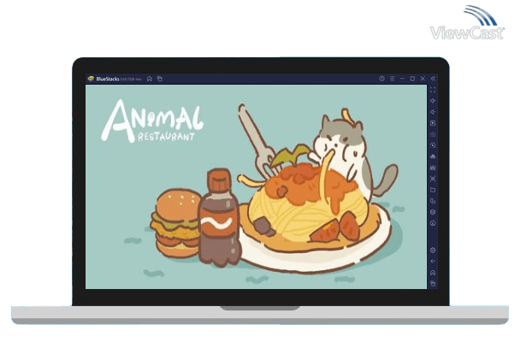Click the Animal Restaurant game splash screen

[x=256, y=187]
